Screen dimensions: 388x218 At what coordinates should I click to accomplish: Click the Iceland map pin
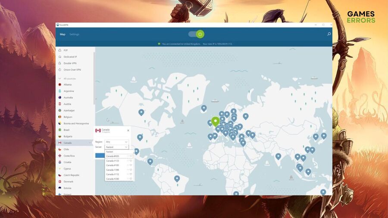[x=203, y=108]
